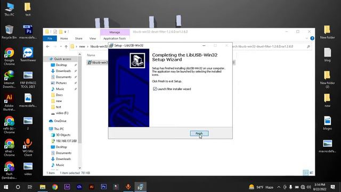
Task: Select TeamViewer desktop icon
Action: click(x=28, y=54)
